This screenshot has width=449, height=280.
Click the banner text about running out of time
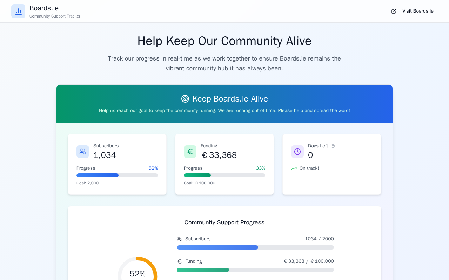[224, 111]
